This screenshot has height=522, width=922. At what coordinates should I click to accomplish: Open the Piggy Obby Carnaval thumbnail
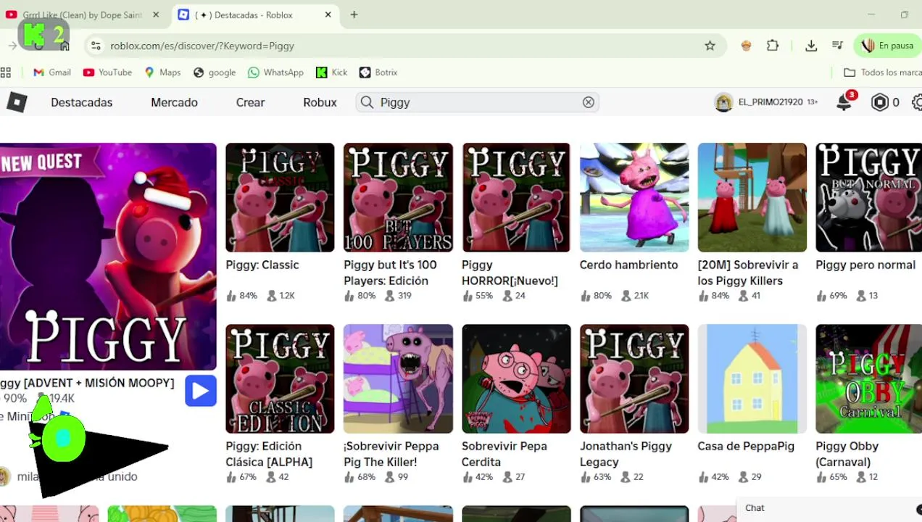pos(868,378)
